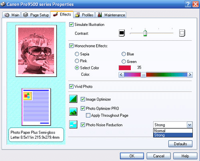200x161 pixels.
Task: Choose the Select Color radio button
Action: pos(77,68)
